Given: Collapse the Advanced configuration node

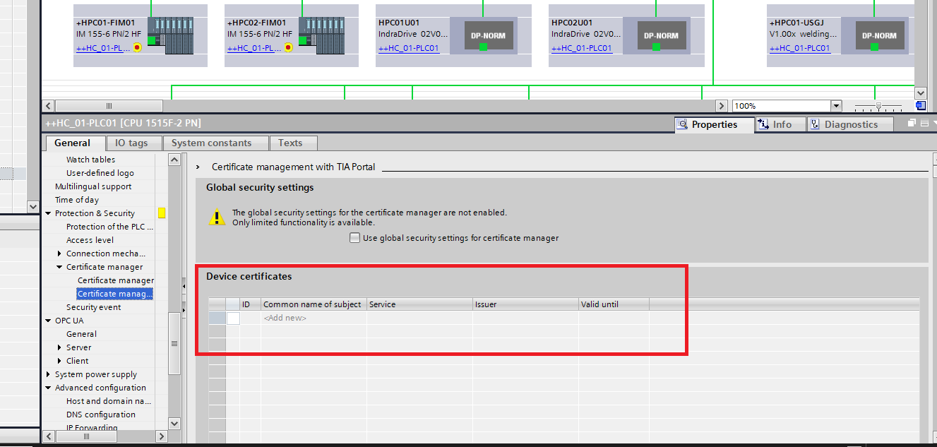Looking at the screenshot, I should tap(48, 388).
